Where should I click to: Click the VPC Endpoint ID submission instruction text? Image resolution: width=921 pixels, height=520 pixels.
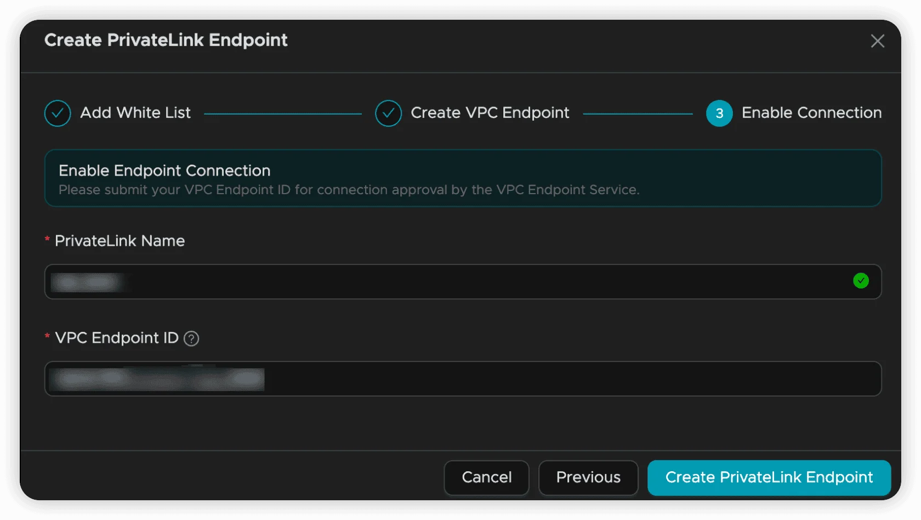pyautogui.click(x=349, y=190)
